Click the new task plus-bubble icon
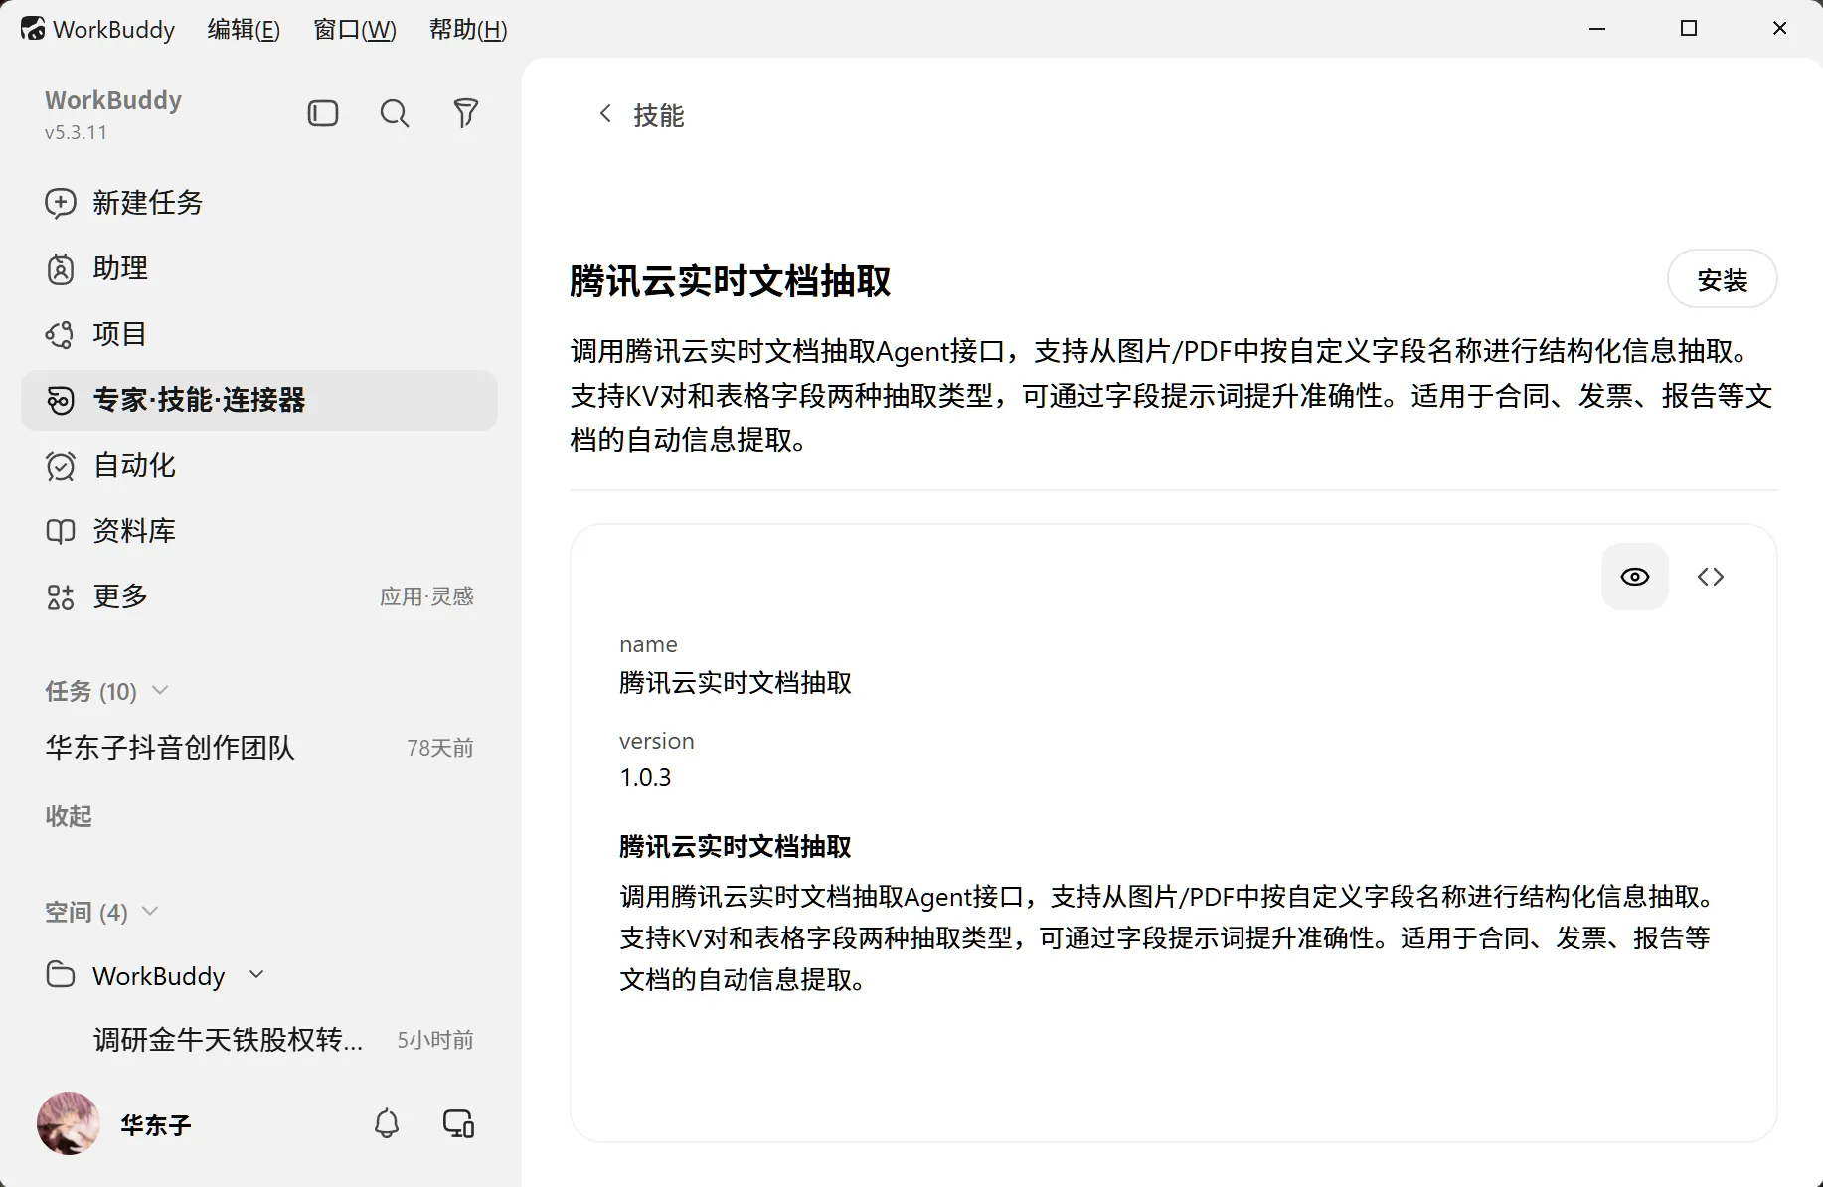The image size is (1823, 1187). pos(61,203)
